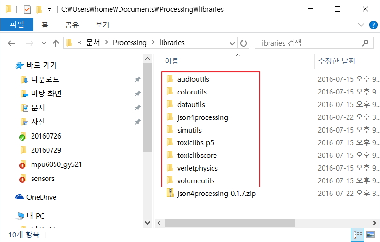Click the window system menu folder icon

point(8,9)
